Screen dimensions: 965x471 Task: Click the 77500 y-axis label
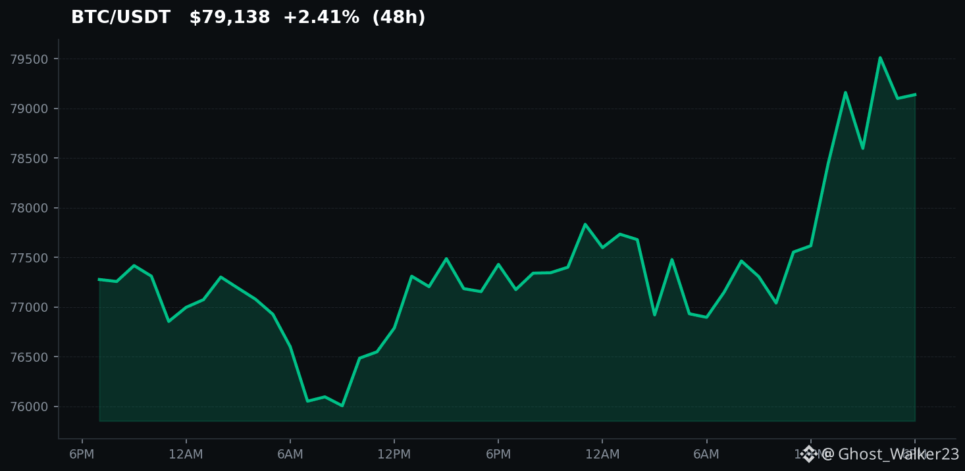tap(30, 258)
